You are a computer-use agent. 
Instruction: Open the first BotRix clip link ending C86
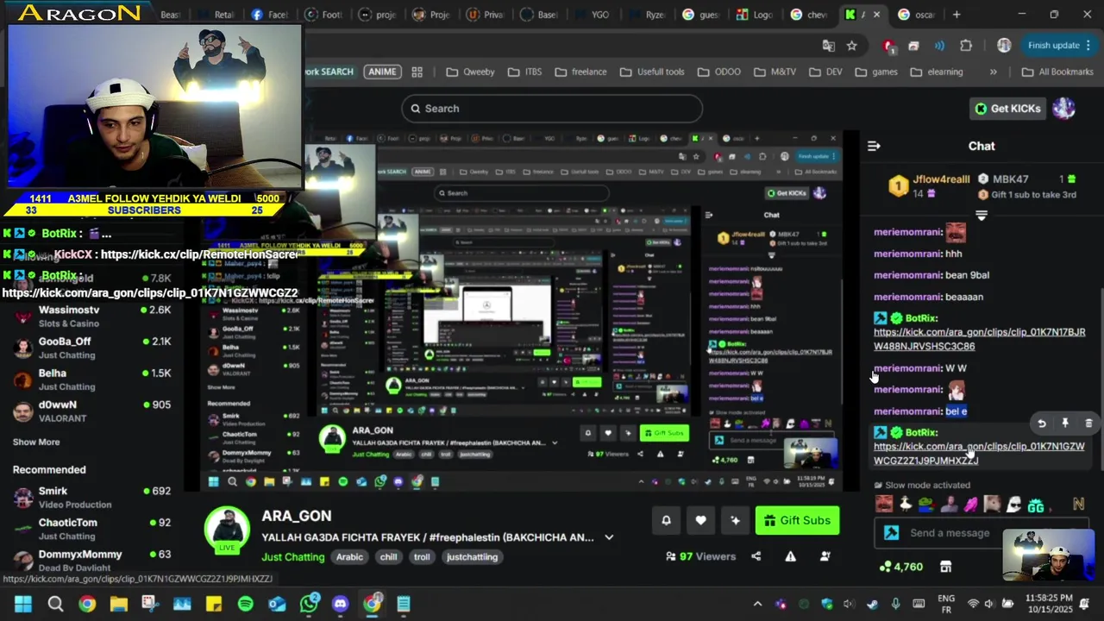(x=979, y=339)
